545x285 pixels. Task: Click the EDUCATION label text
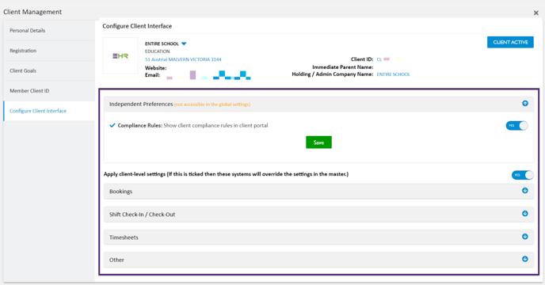(x=157, y=51)
